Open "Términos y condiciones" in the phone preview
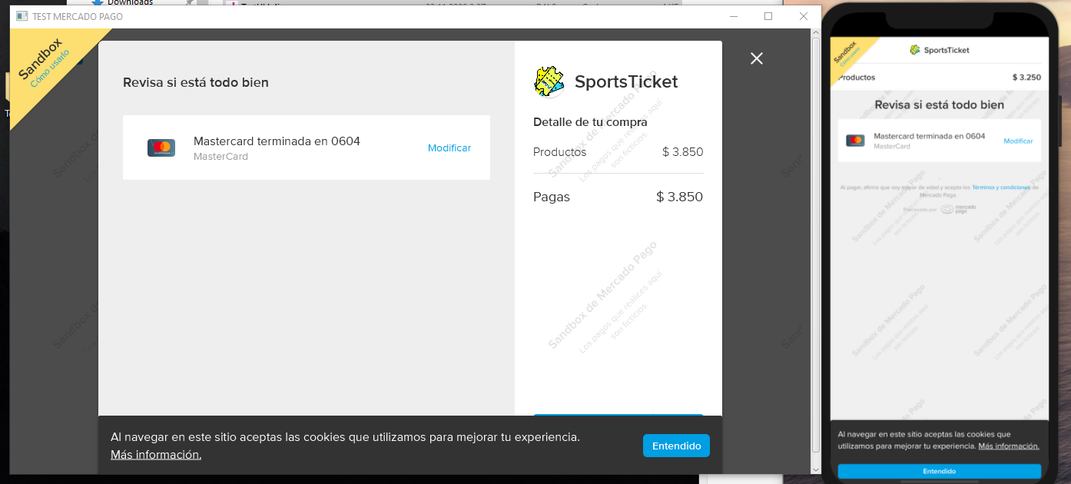The image size is (1071, 484). pos(1001,187)
